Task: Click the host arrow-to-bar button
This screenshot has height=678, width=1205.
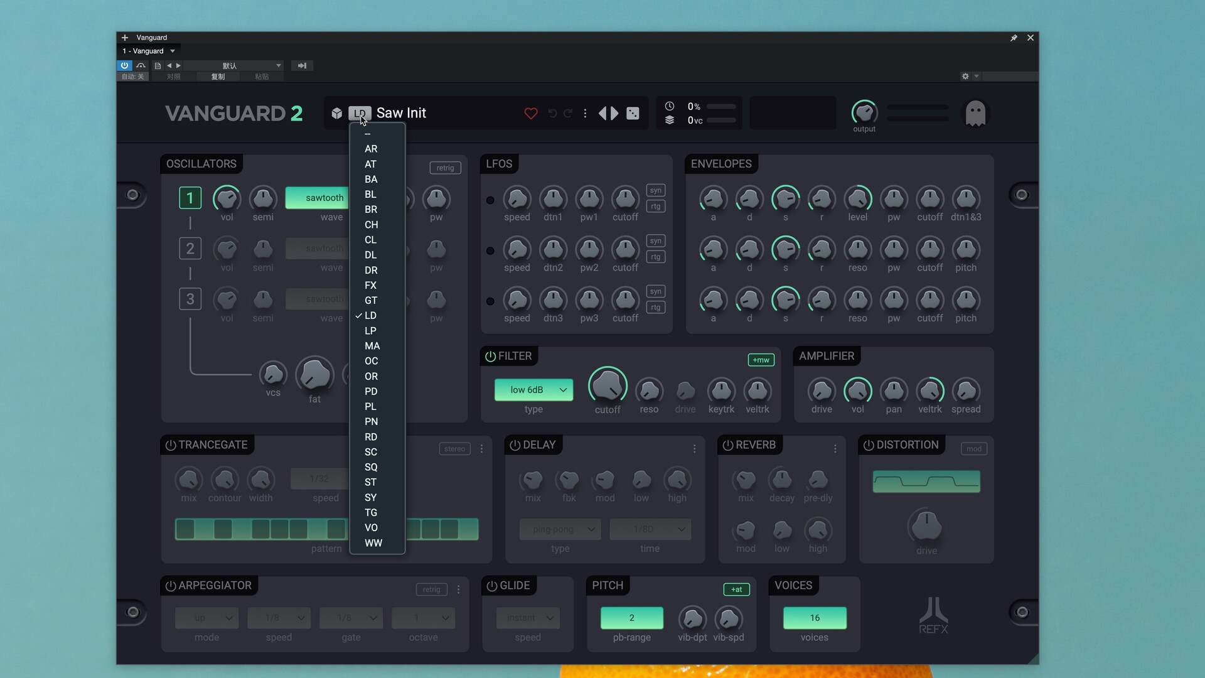Action: (x=302, y=65)
